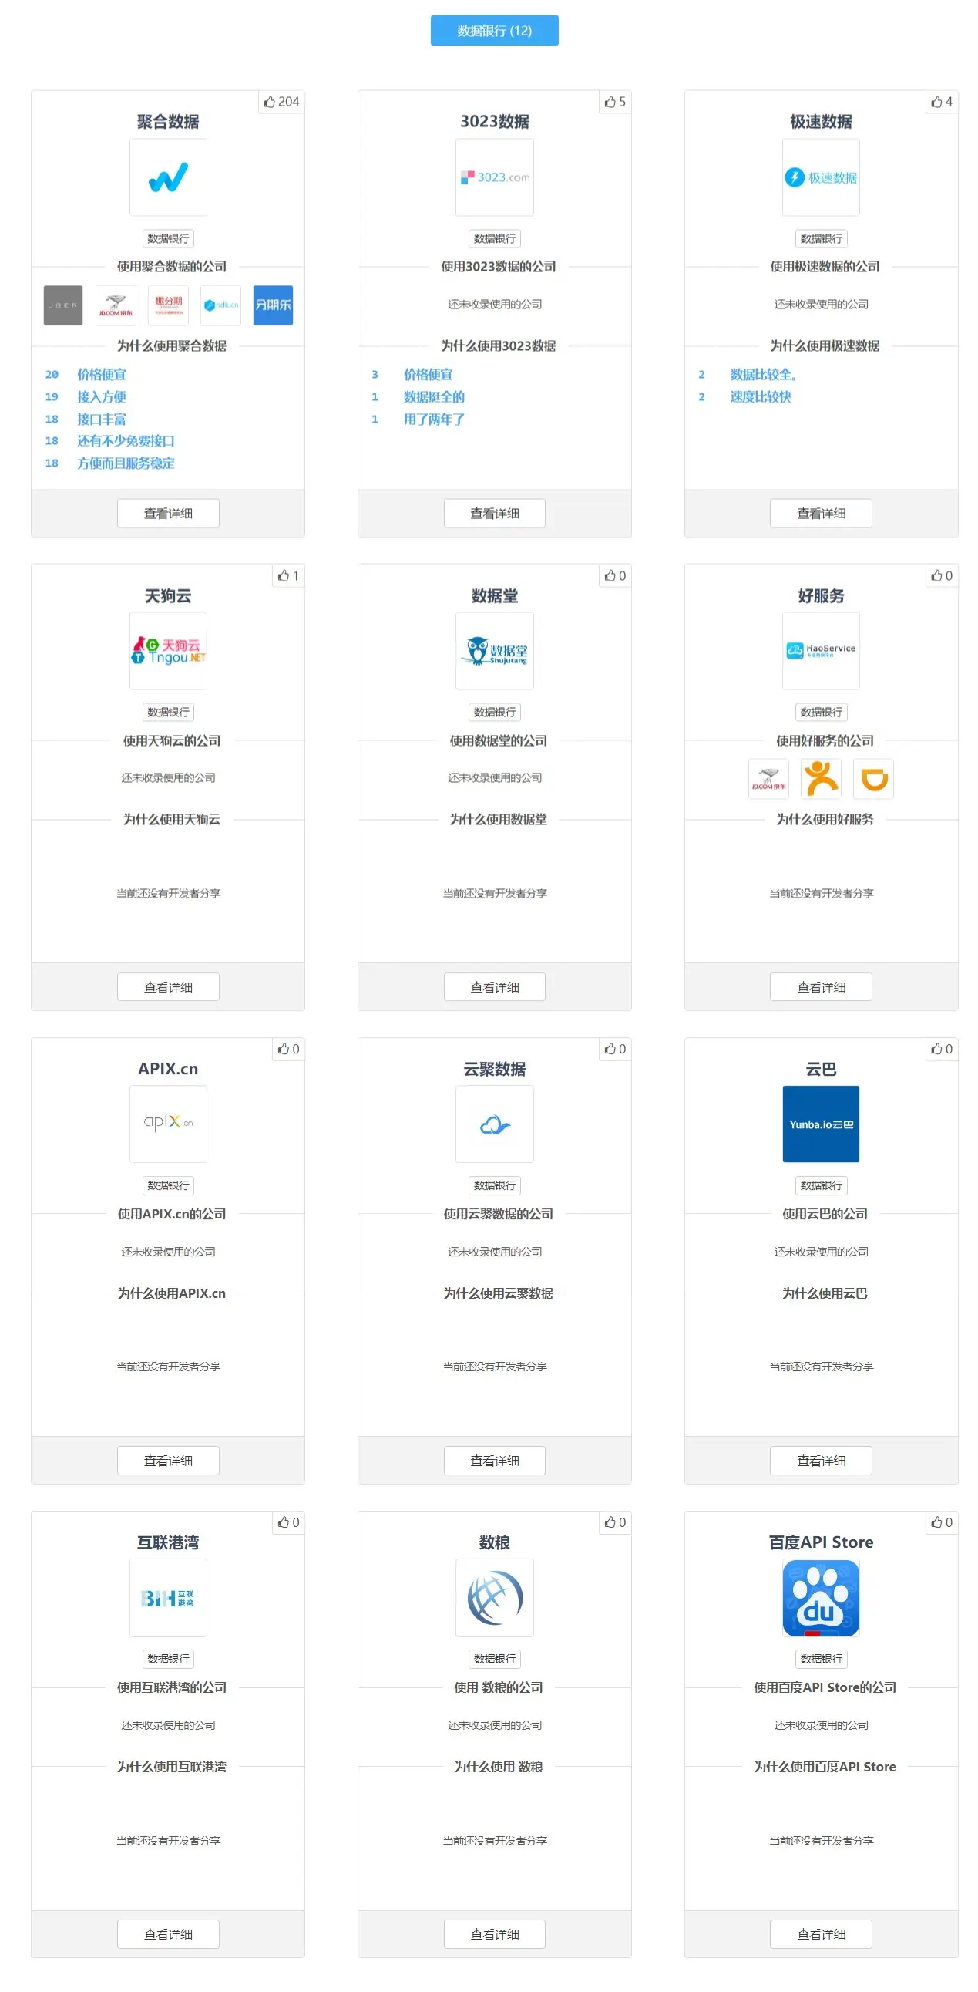Click the 接入方便 reason link
Image resolution: width=978 pixels, height=1992 pixels.
(x=101, y=396)
